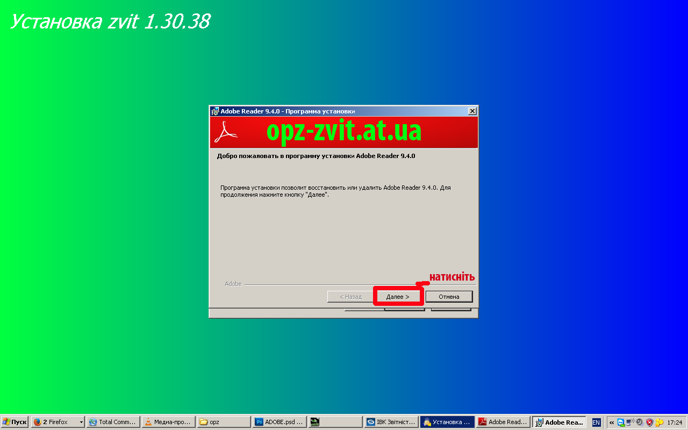Click the greyed-out < Назад button
Screen dimensions: 688x430
click(351, 297)
